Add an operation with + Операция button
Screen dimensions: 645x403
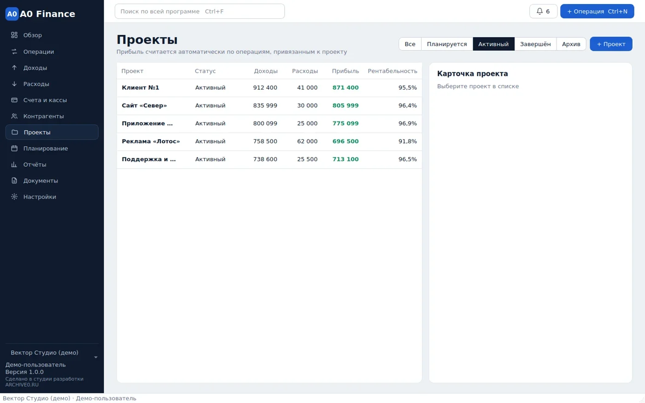tap(597, 11)
